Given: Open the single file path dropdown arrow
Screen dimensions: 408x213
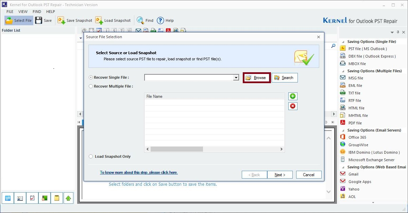Looking at the screenshot, I should (x=236, y=78).
